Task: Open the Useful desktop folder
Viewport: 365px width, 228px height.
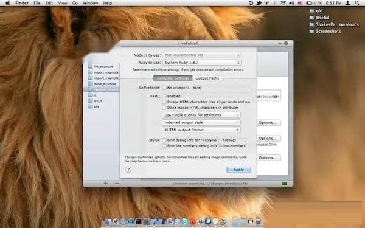Action: 319,18
